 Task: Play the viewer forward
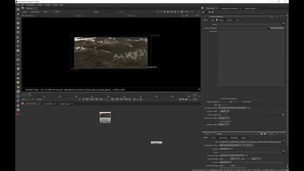[x=112, y=99]
